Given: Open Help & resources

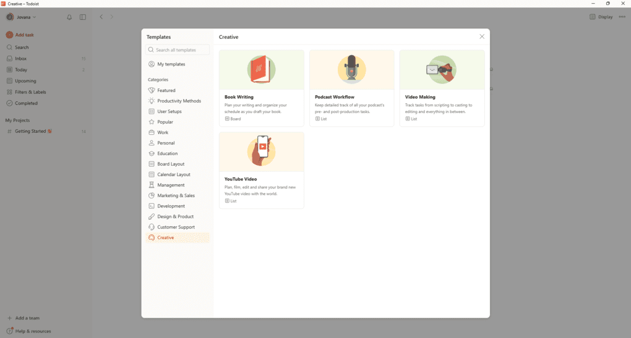Looking at the screenshot, I should pyautogui.click(x=29, y=331).
